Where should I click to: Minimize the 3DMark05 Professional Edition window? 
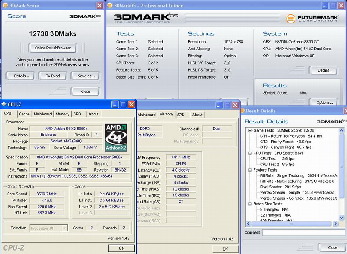[x=324, y=6]
